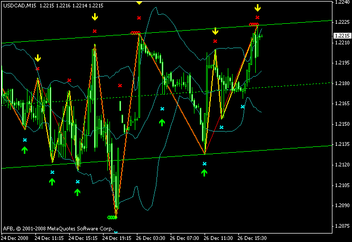The width and height of the screenshot is (352, 242).
Task: Click the 1.2210 price scale label
Action: [x=342, y=42]
